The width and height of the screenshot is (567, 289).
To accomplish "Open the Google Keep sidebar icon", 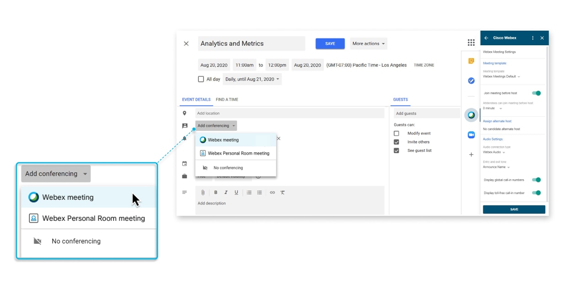I will (x=470, y=58).
